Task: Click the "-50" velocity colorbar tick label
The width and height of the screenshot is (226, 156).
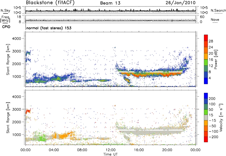Action: (212, 126)
